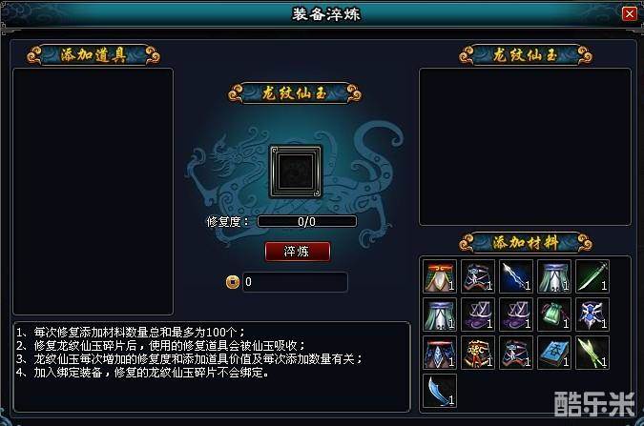
Task: Select the blue lightning spear material
Action: tap(516, 276)
